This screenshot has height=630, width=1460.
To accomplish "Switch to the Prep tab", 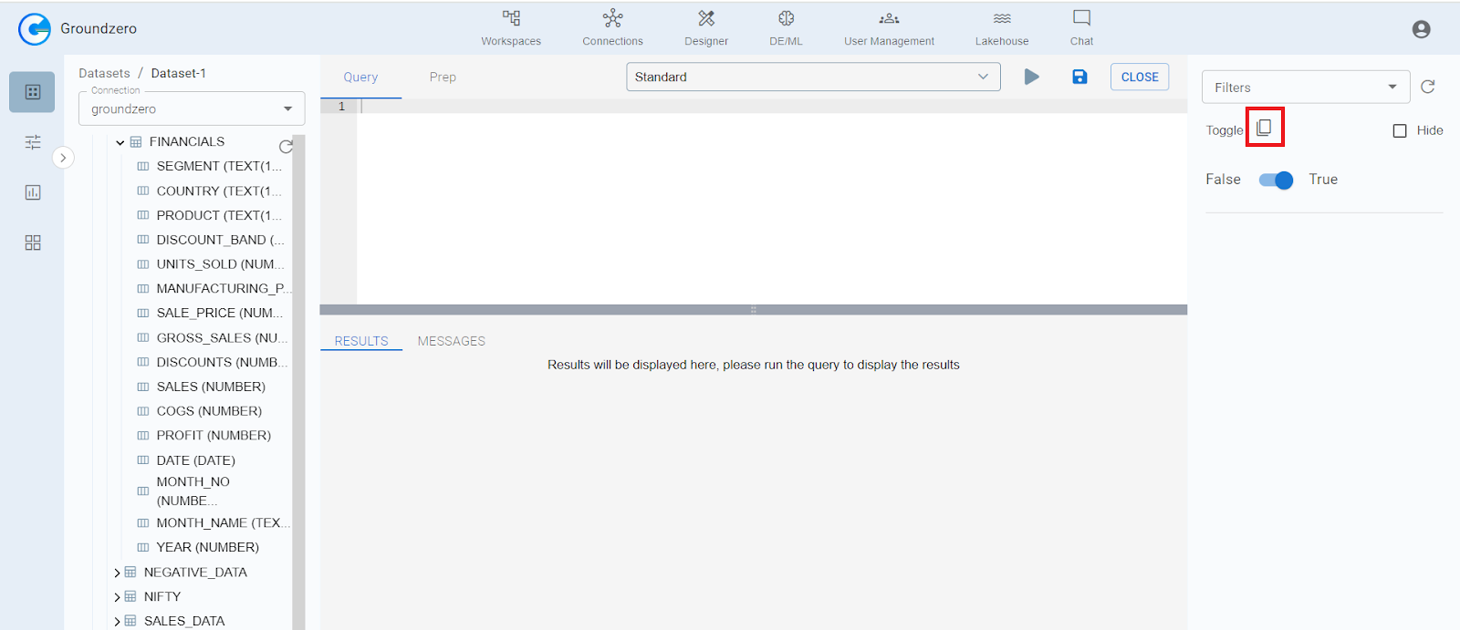I will point(443,77).
